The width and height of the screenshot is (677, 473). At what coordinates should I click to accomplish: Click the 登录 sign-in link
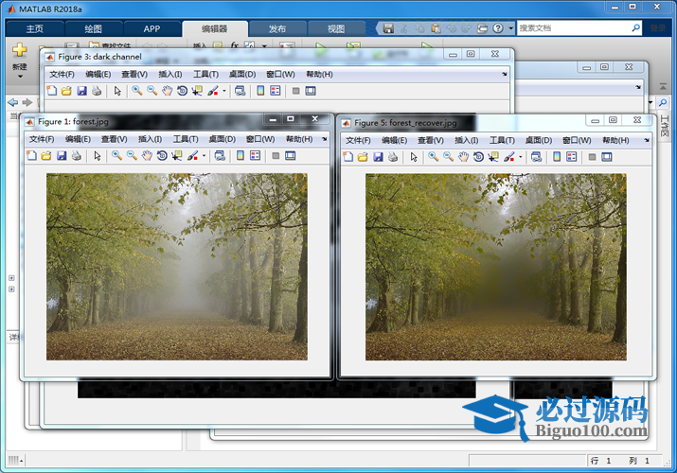(x=658, y=28)
